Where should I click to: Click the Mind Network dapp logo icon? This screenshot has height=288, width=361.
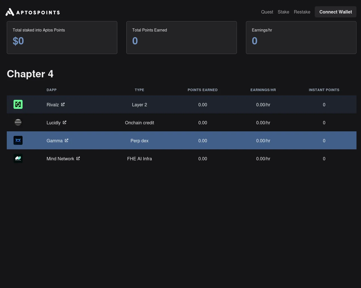(x=18, y=158)
